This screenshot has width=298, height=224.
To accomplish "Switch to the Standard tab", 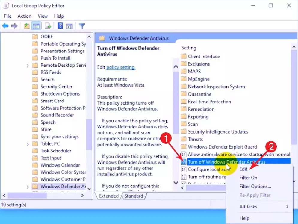I will [x=134, y=196].
